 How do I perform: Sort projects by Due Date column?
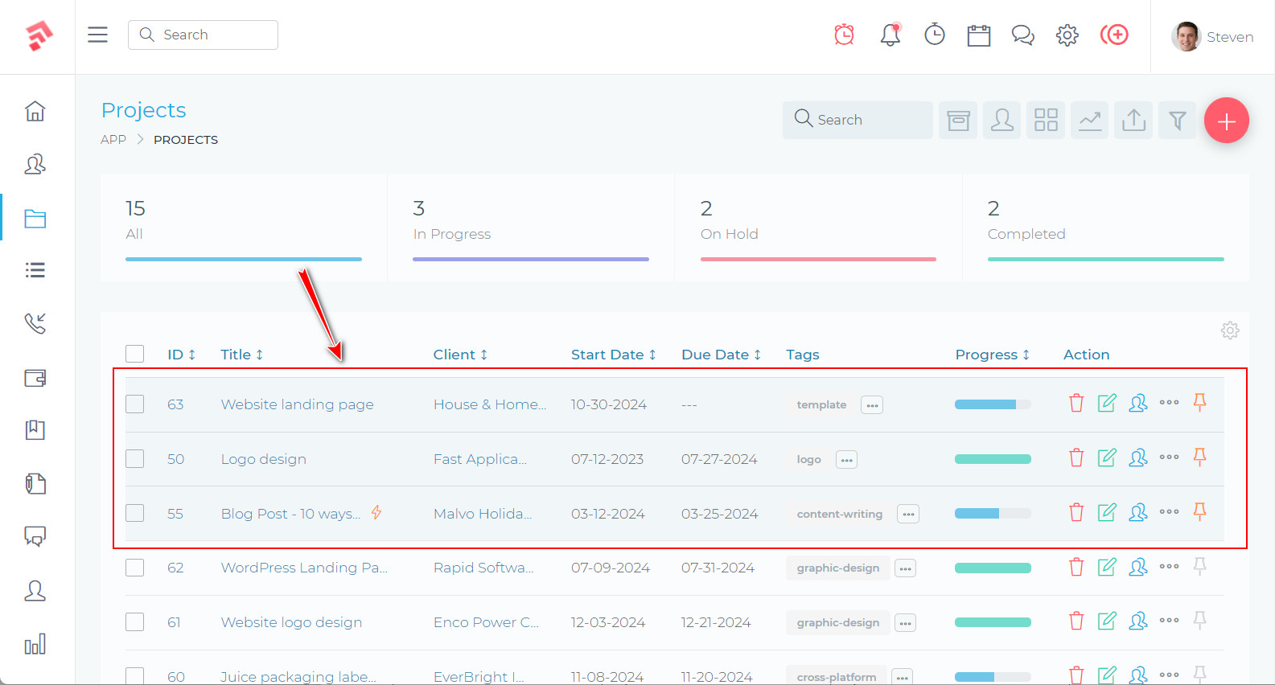click(x=721, y=355)
